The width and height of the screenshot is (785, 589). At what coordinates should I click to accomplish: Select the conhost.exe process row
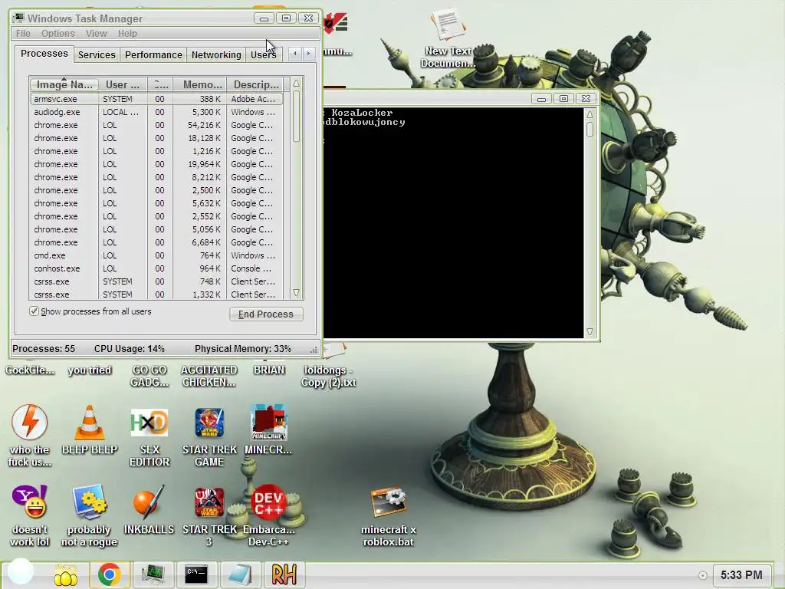pos(156,268)
